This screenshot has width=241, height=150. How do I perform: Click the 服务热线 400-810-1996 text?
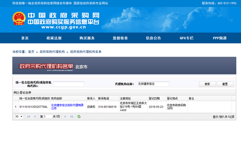pyautogui.click(x=219, y=3)
